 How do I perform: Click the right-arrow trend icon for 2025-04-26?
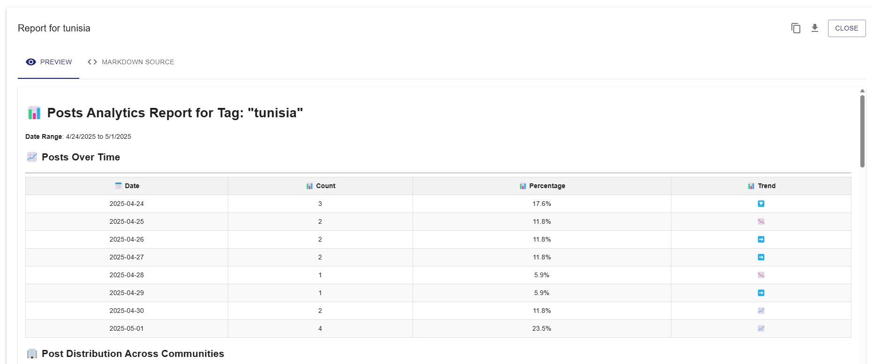[x=761, y=239]
